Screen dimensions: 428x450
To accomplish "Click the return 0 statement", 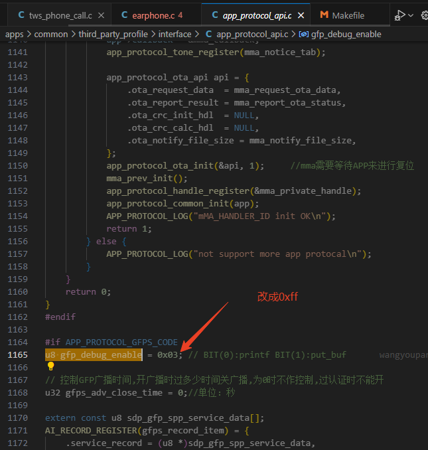I will pos(88,292).
